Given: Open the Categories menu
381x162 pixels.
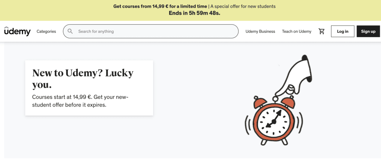Looking at the screenshot, I should (46, 31).
